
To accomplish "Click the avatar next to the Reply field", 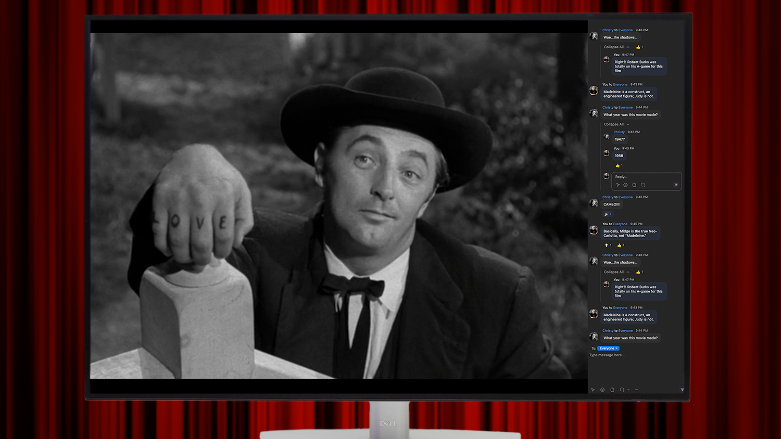I will 606,176.
